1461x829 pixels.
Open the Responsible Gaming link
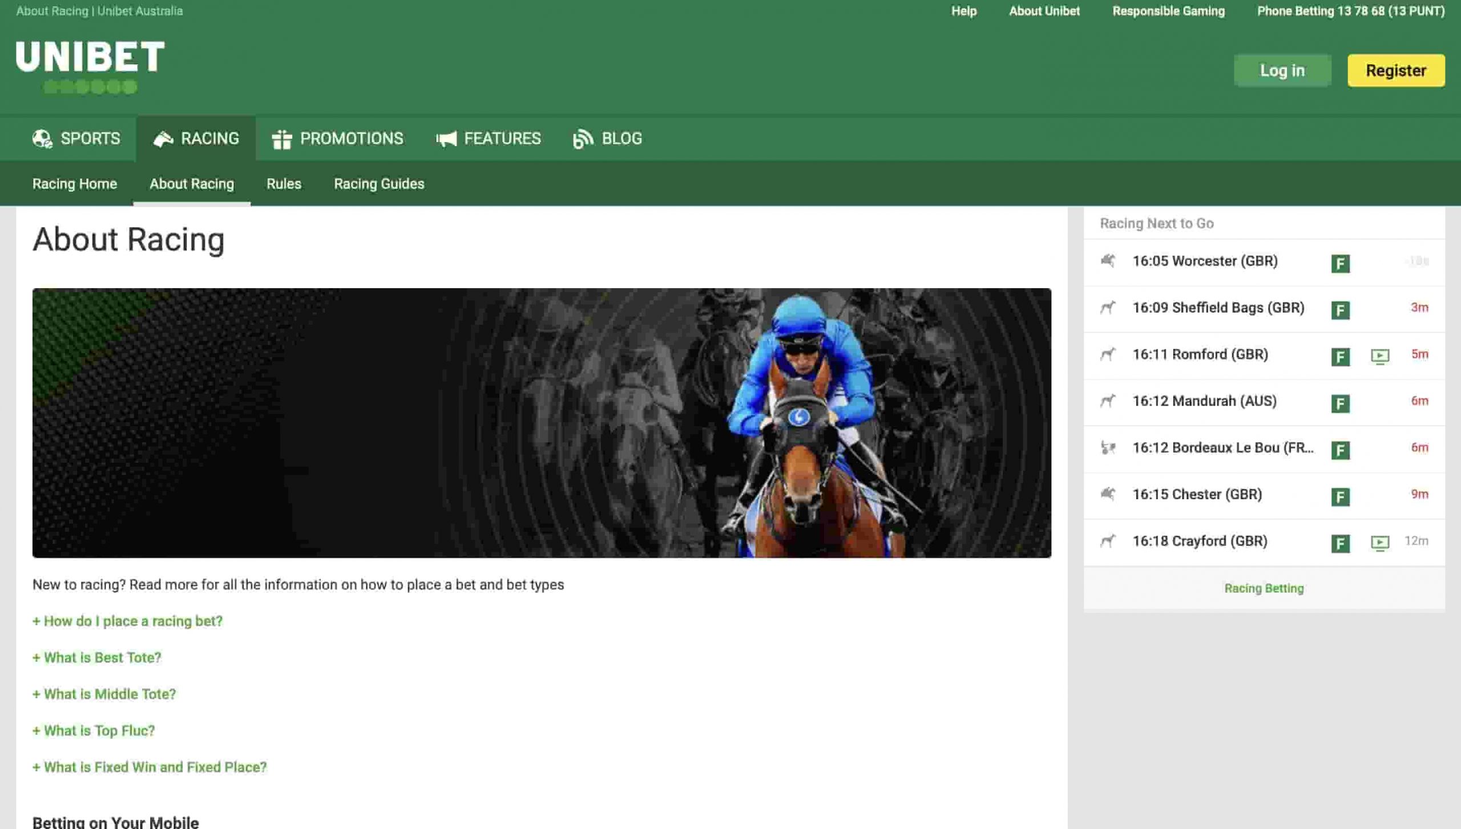pyautogui.click(x=1168, y=11)
